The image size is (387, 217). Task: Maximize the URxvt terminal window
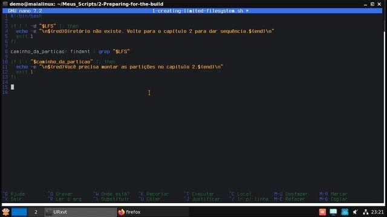click(x=372, y=4)
